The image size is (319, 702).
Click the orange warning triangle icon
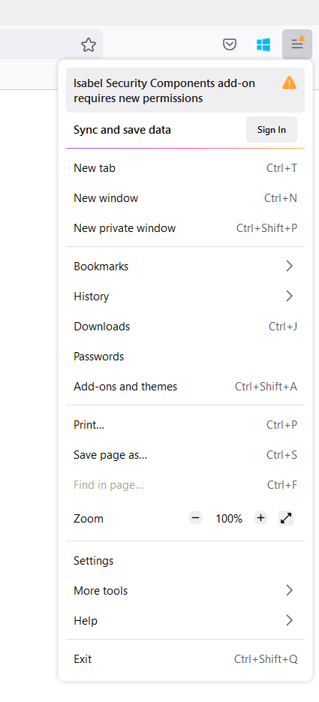click(x=289, y=83)
